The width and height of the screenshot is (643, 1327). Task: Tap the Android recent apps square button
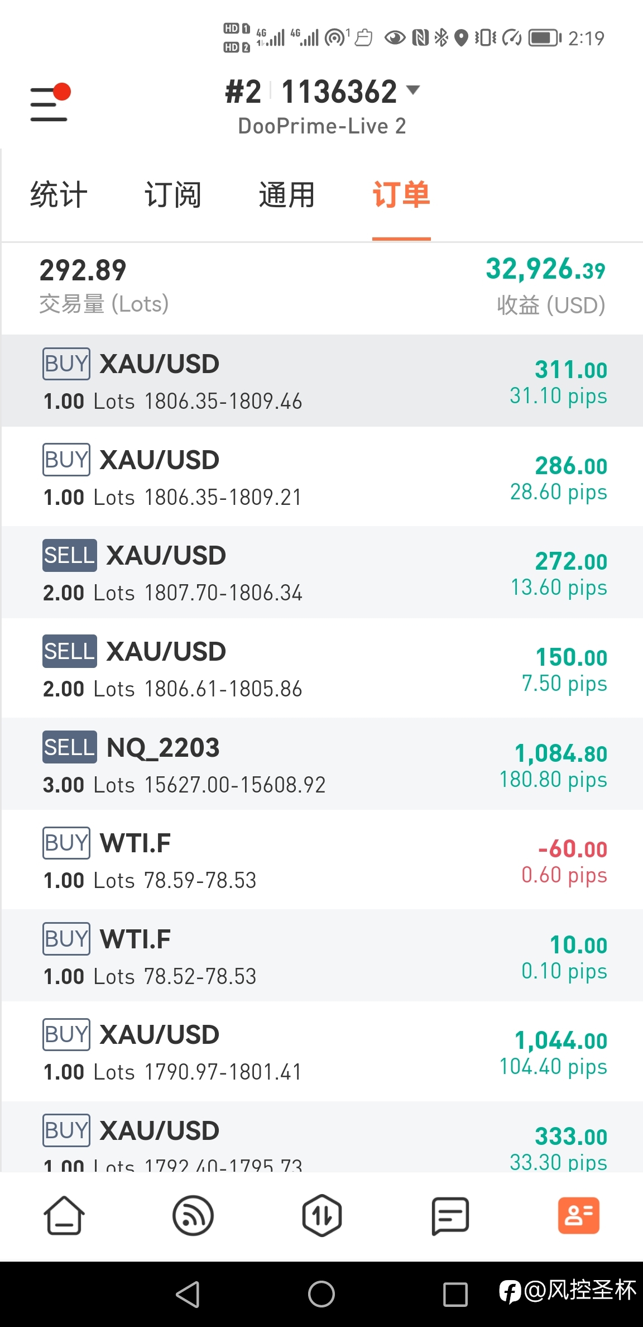(455, 1294)
